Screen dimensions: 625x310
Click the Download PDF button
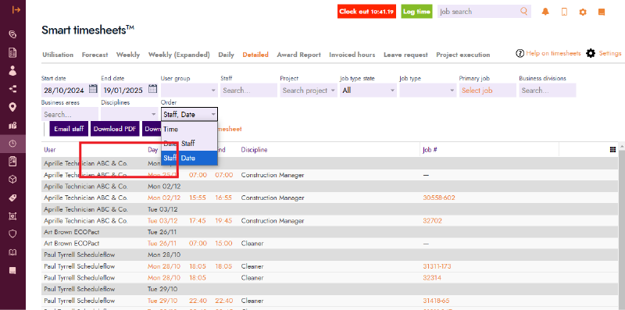click(x=115, y=129)
